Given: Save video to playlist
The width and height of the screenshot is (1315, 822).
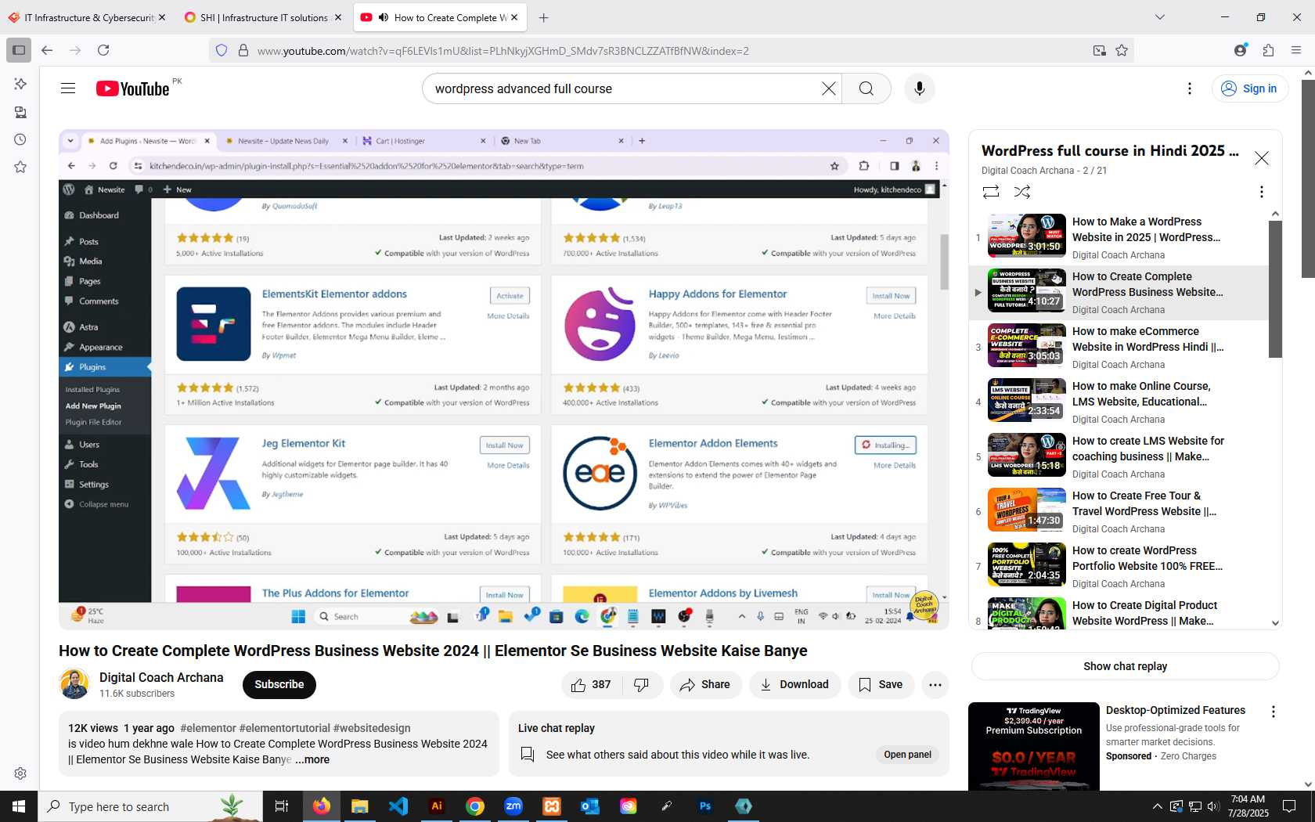Looking at the screenshot, I should tap(881, 685).
